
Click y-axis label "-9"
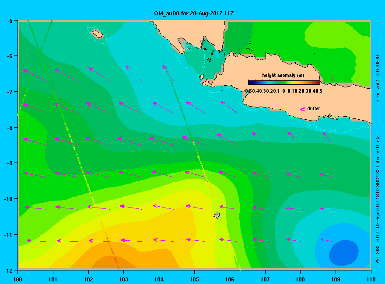(x=10, y=163)
